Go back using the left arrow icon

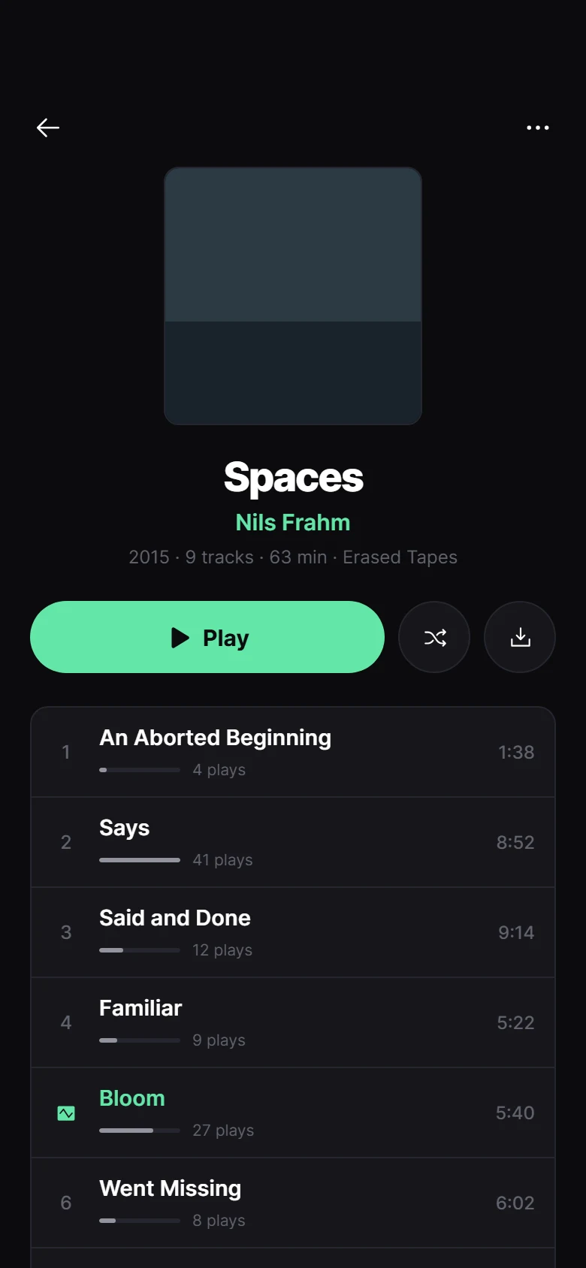point(48,128)
